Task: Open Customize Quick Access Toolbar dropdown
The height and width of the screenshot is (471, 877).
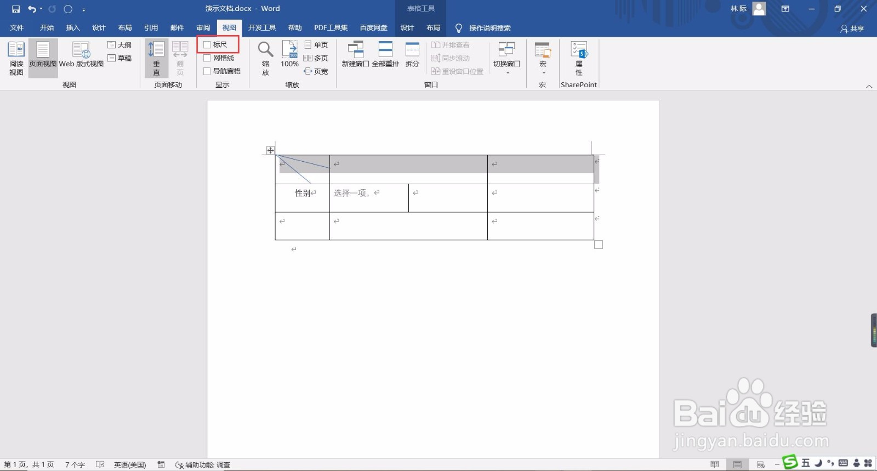Action: click(x=83, y=9)
